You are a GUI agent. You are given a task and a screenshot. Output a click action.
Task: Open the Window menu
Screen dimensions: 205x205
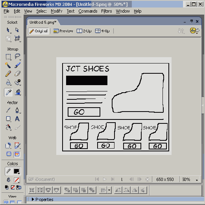pyautogui.click(x=123, y=11)
